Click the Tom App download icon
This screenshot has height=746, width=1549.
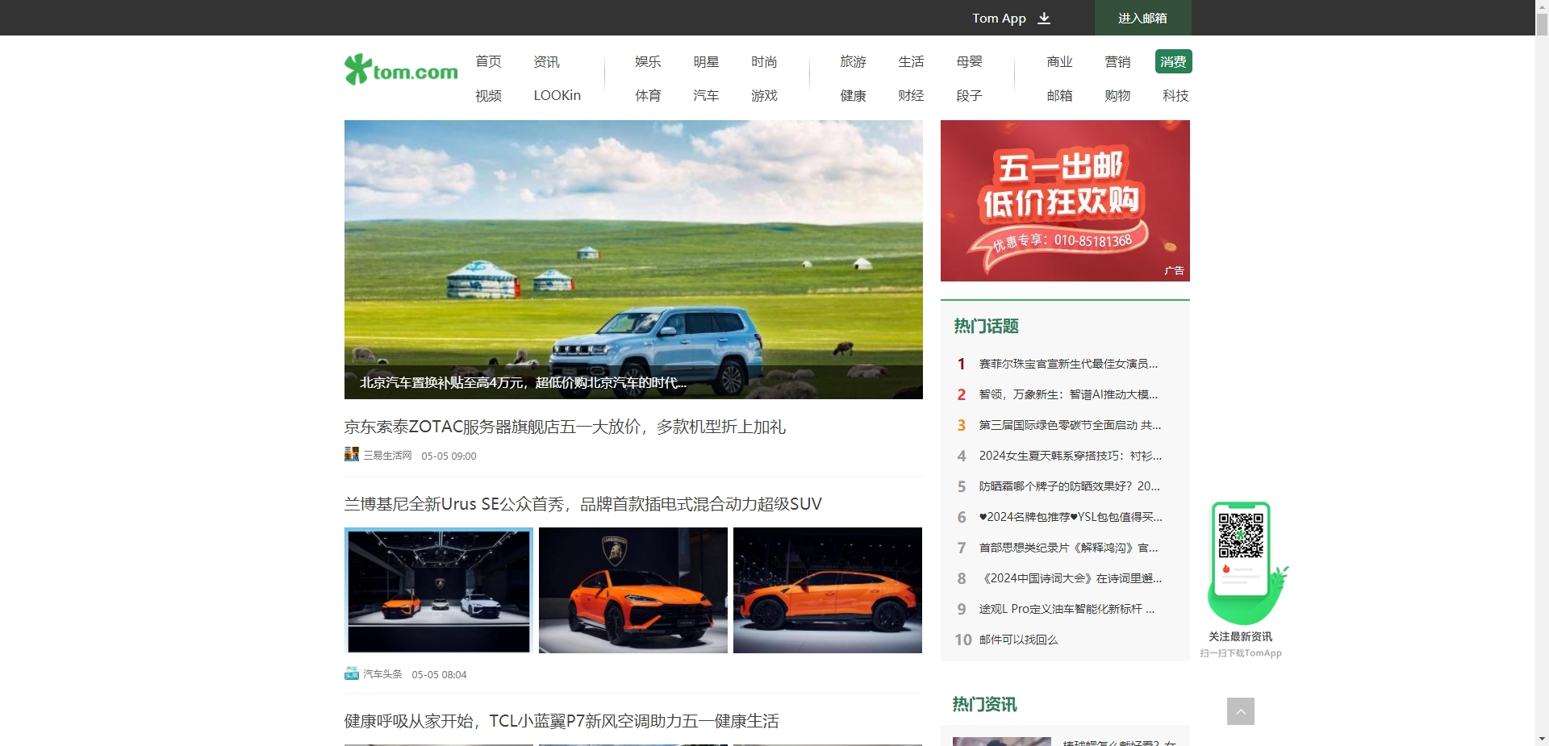(x=1044, y=18)
